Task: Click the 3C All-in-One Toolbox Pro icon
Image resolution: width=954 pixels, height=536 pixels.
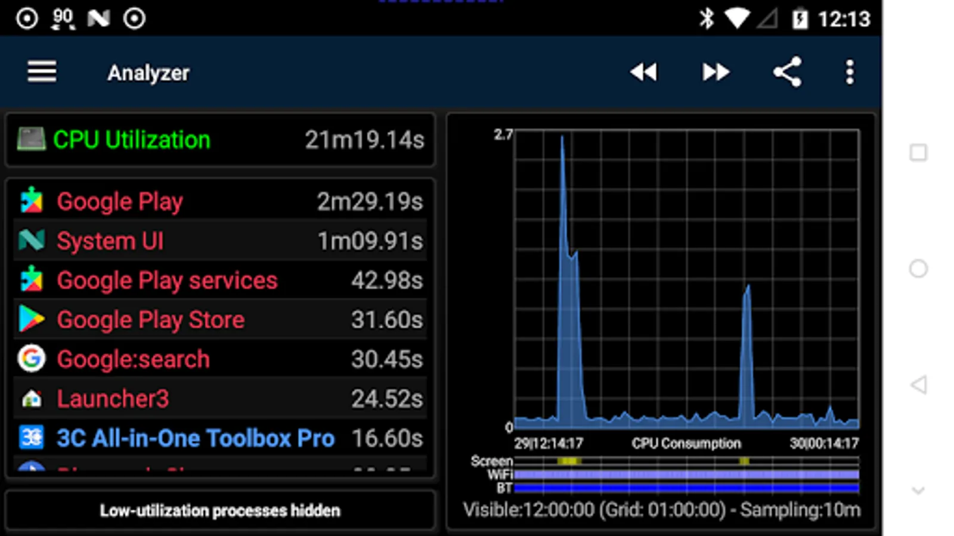Action: tap(32, 438)
